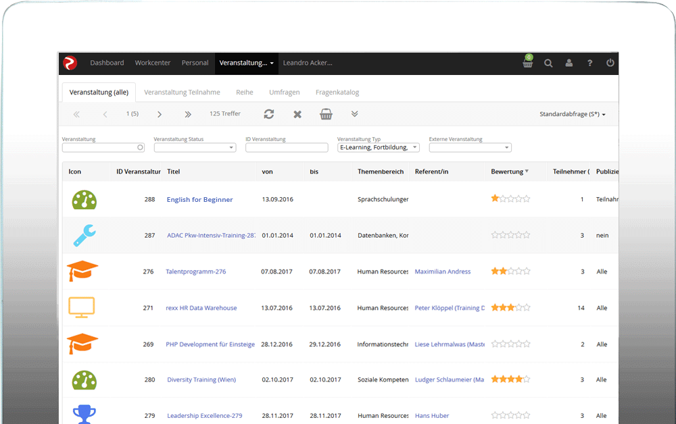This screenshot has height=424, width=676.
Task: Open Veranstaltung Status dropdown
Action: click(x=195, y=147)
